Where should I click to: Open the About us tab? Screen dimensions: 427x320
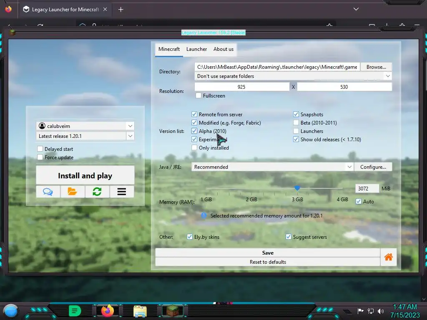point(224,49)
